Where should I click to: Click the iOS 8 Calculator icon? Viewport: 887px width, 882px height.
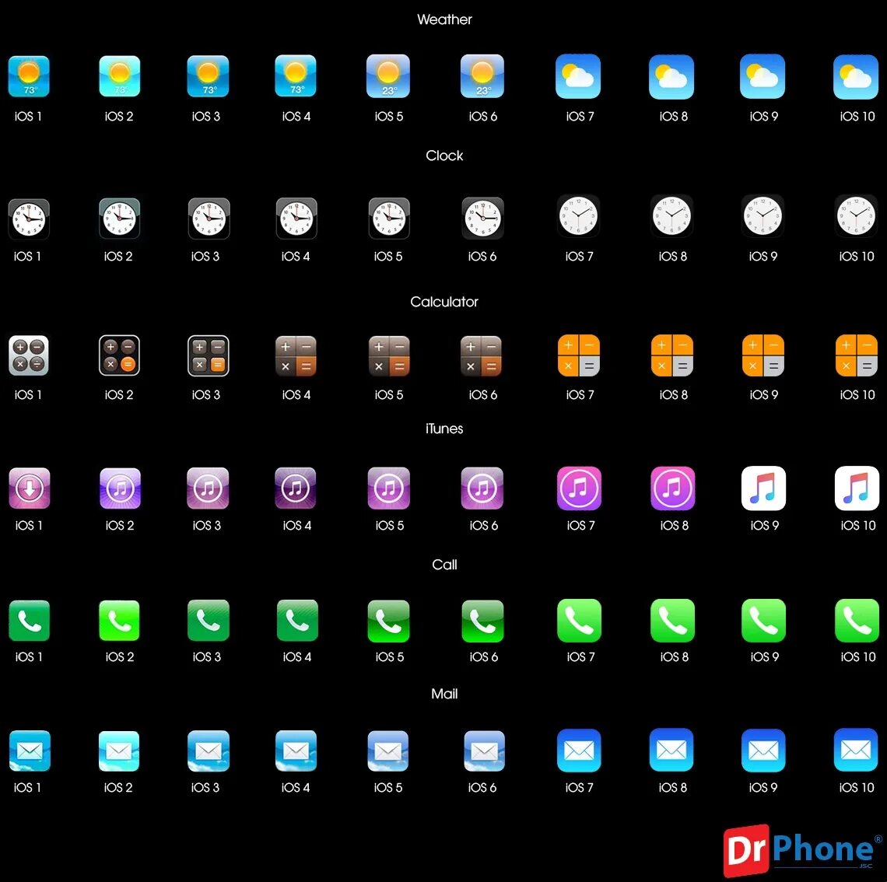click(x=672, y=355)
